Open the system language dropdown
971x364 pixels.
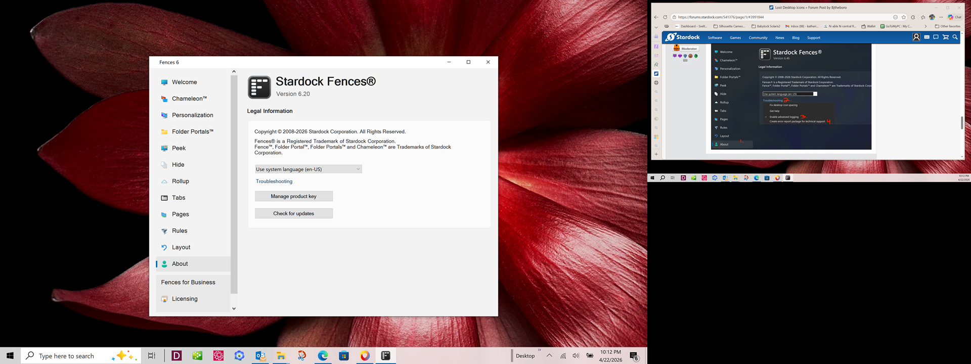308,169
